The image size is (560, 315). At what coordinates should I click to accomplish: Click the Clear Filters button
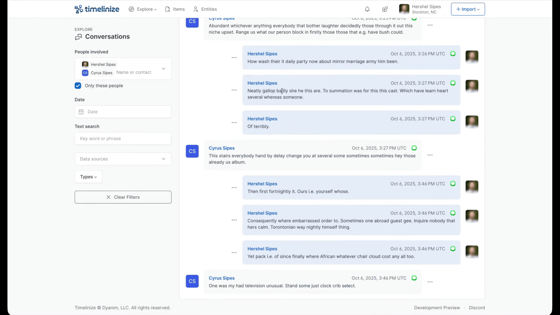tap(123, 197)
